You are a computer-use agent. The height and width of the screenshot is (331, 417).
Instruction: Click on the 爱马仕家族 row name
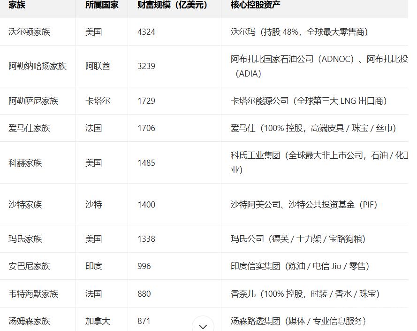pos(29,128)
